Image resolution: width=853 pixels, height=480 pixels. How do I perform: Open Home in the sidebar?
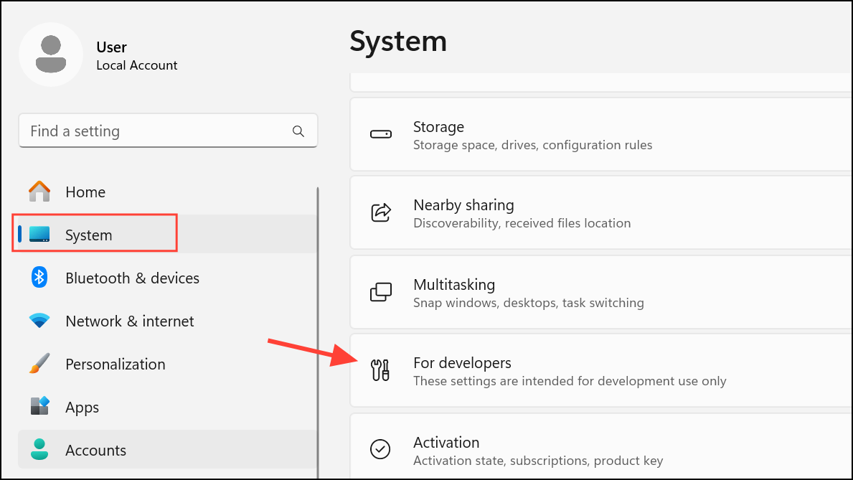85,192
